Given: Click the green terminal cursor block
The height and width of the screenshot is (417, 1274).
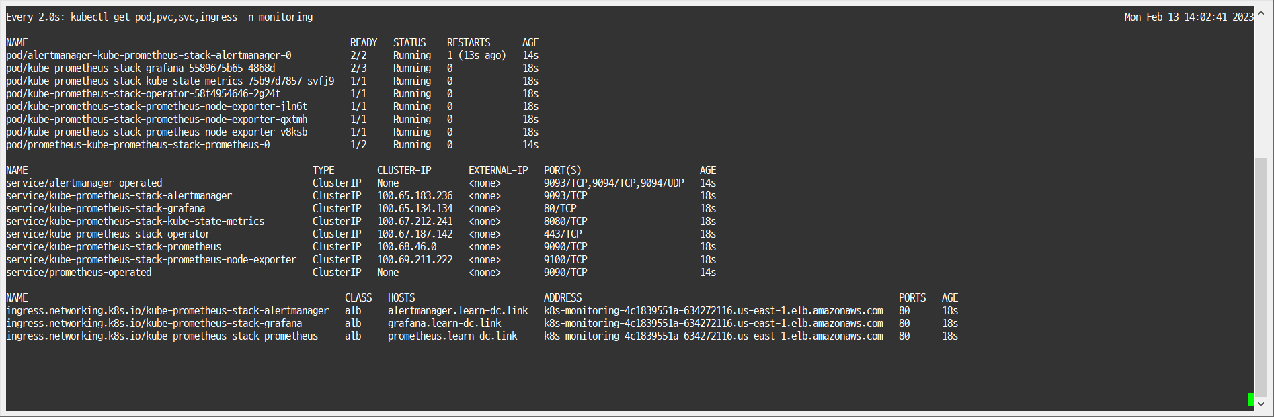Looking at the screenshot, I should [x=1251, y=400].
